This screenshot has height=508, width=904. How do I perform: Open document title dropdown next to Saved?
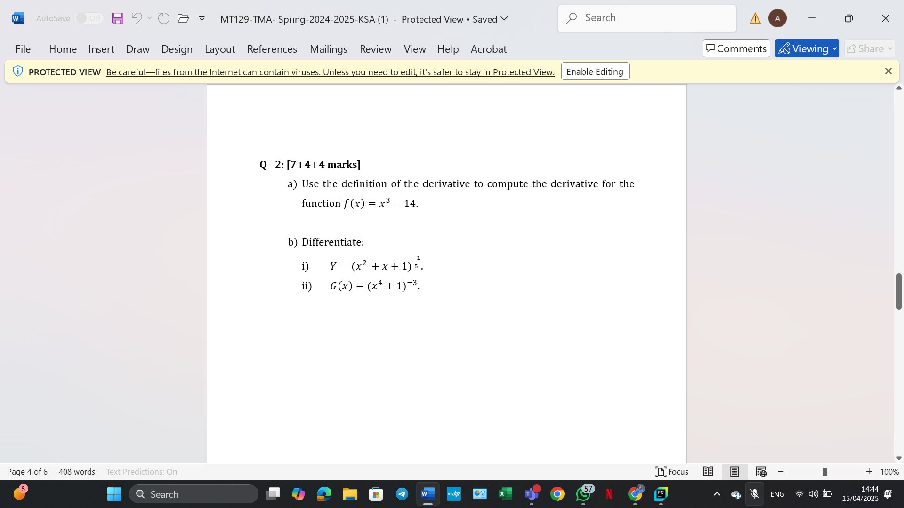[504, 19]
